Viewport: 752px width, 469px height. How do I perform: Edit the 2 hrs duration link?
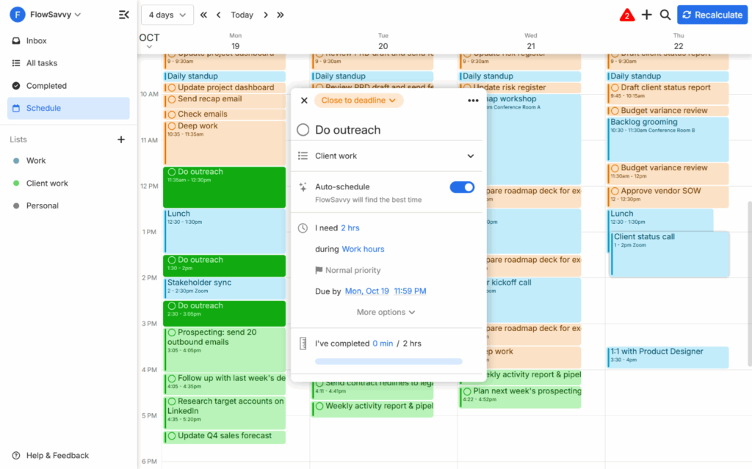point(350,228)
